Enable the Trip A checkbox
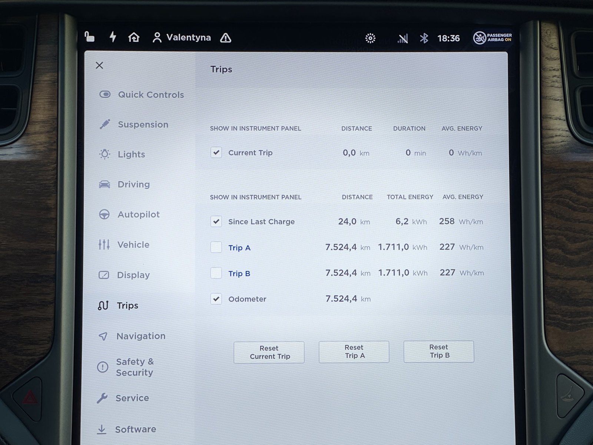Viewport: 593px width, 445px height. tap(216, 247)
